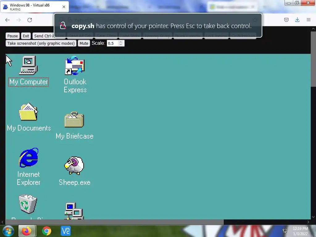Click the My Briefcase label text
This screenshot has width=316, height=237.
74,136
